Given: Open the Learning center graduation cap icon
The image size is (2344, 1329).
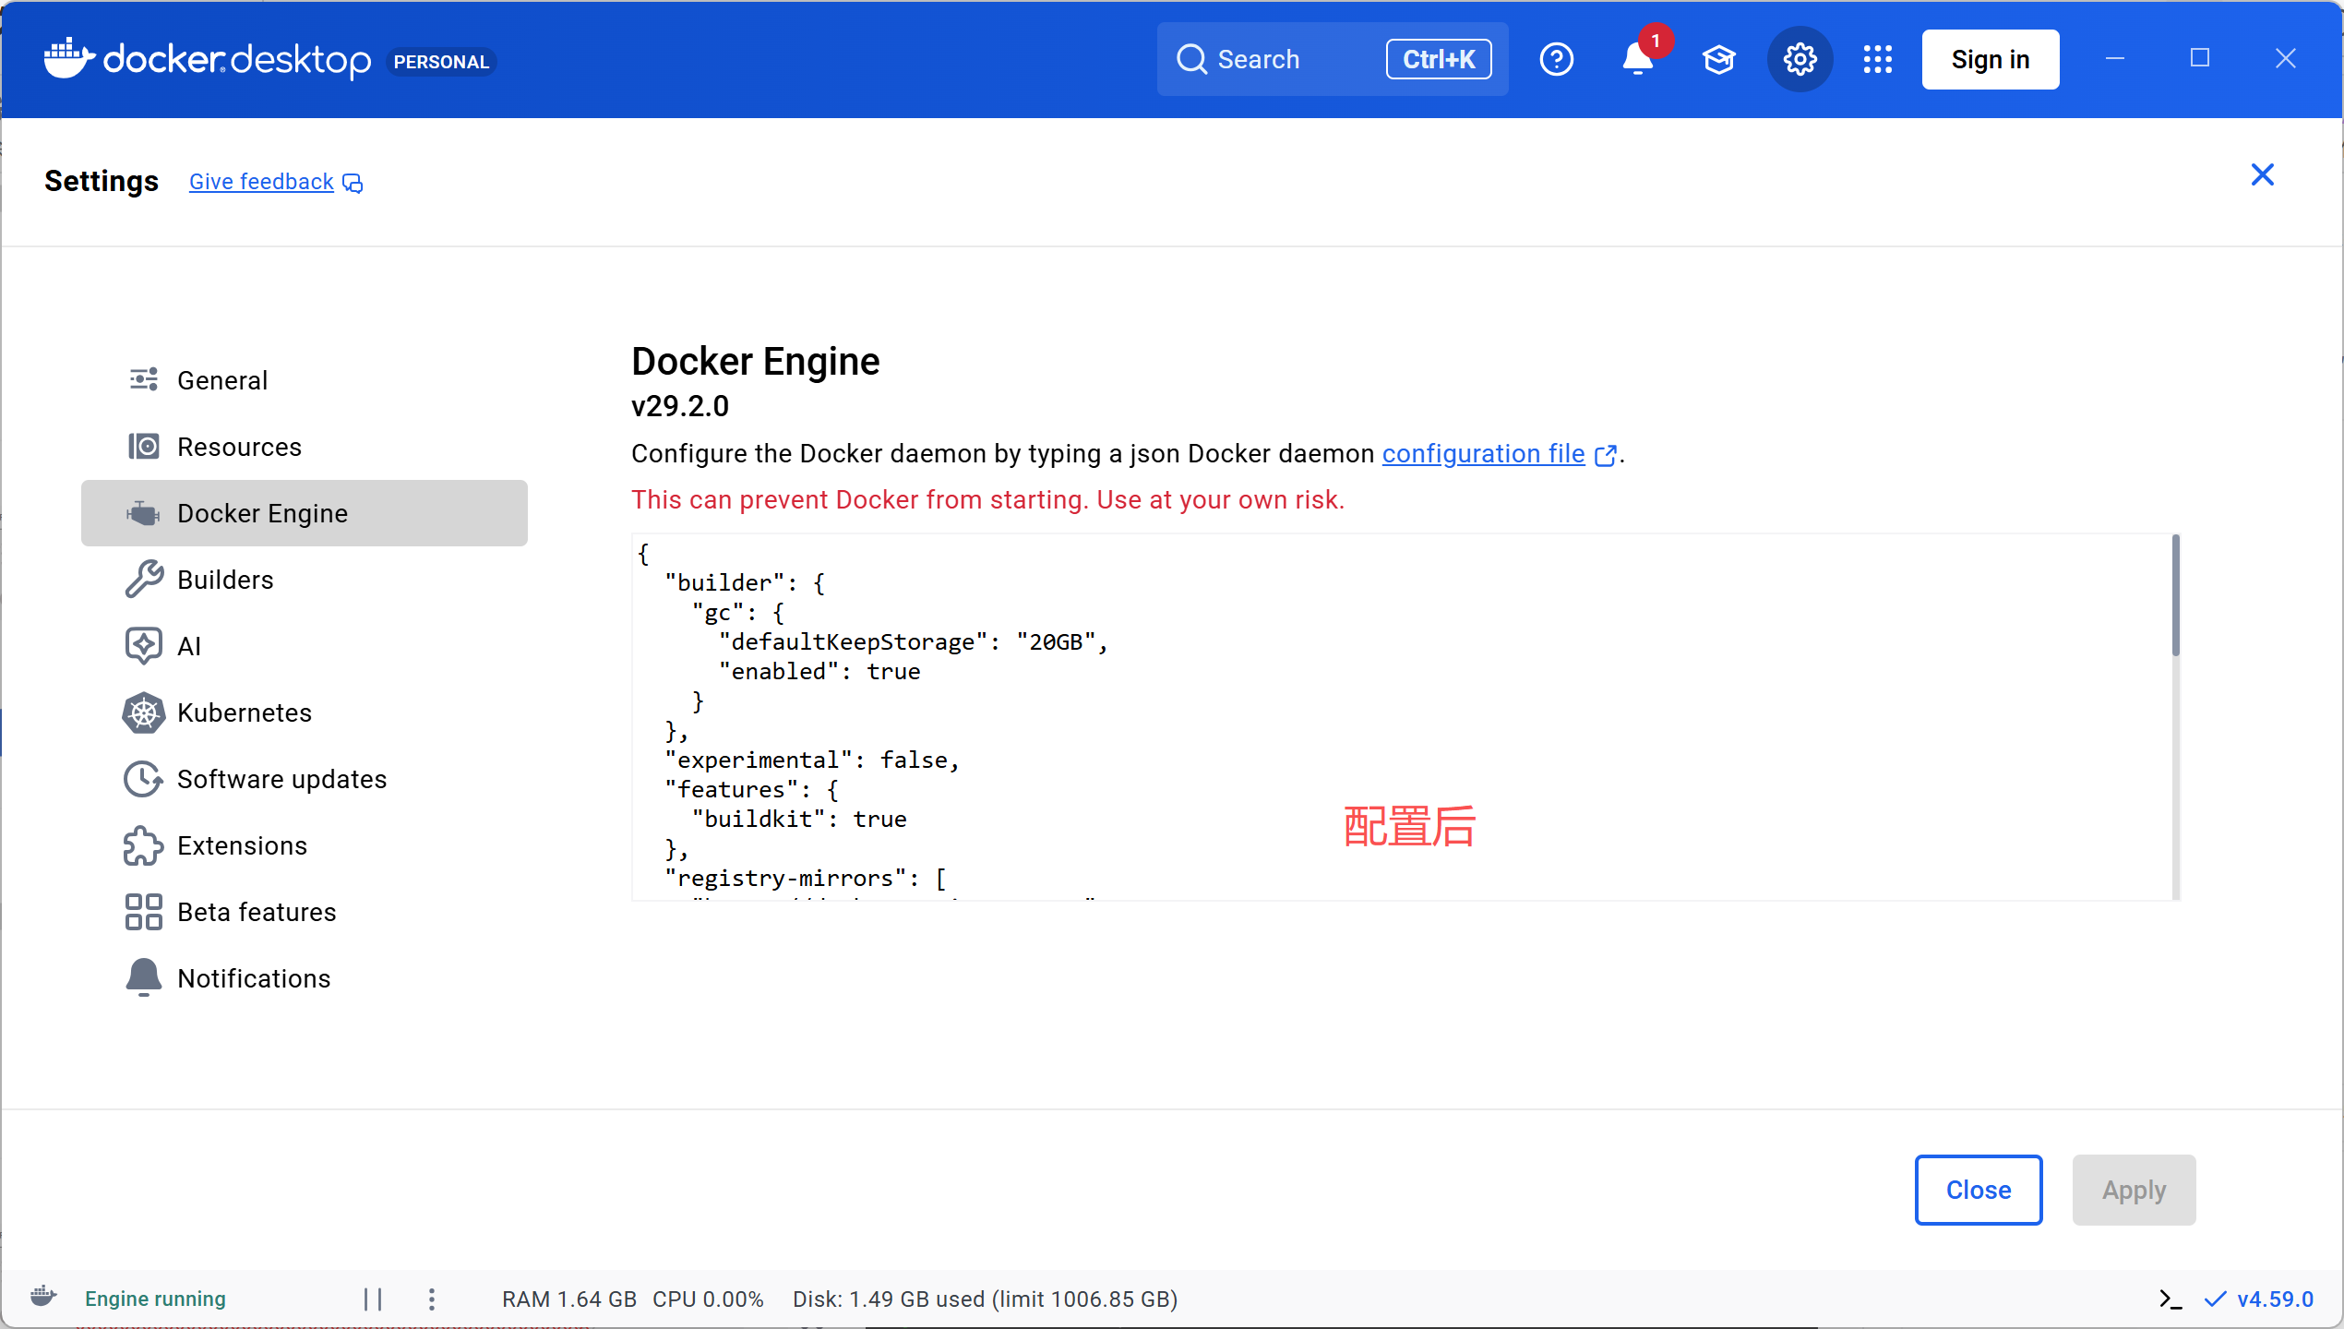Looking at the screenshot, I should (1718, 60).
